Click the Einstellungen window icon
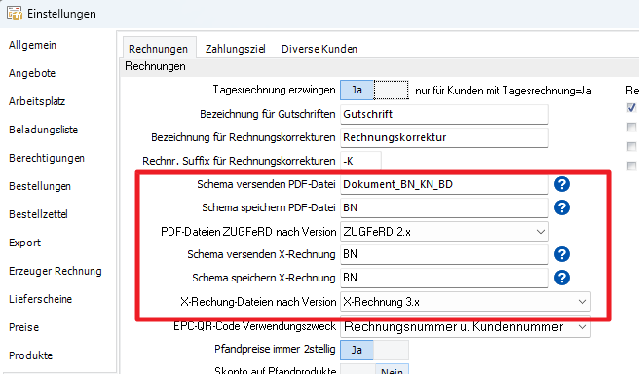 click(15, 14)
